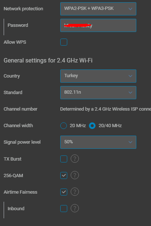Enable the TX Burst checkbox

(x=64, y=159)
